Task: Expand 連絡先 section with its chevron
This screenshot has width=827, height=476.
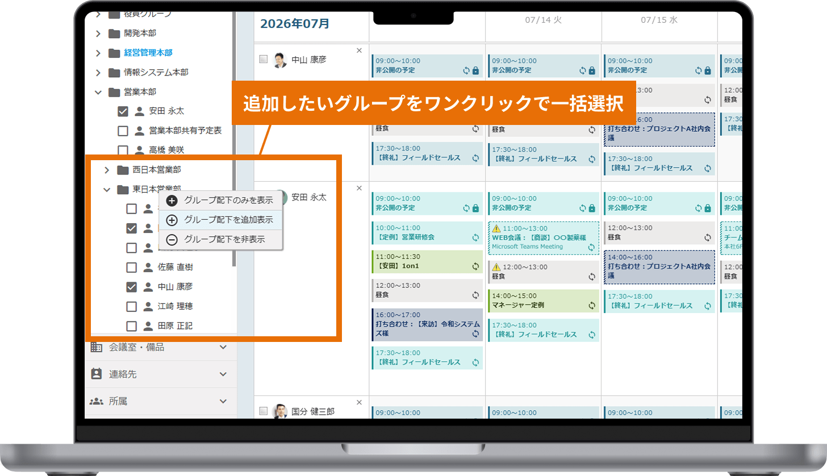Action: tap(223, 374)
